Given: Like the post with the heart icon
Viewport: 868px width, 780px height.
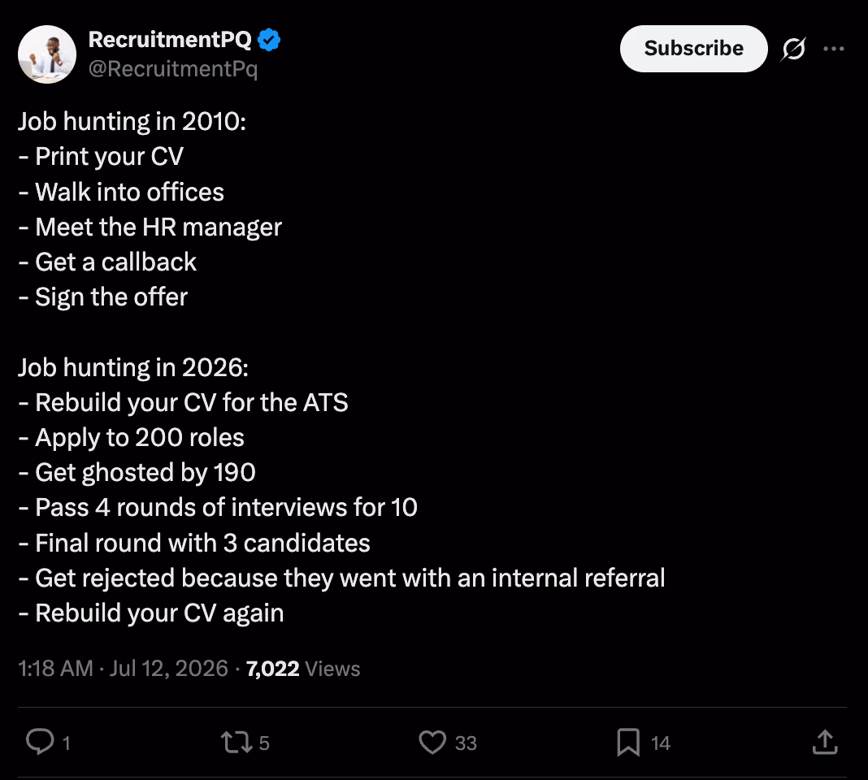Looking at the screenshot, I should [x=432, y=743].
